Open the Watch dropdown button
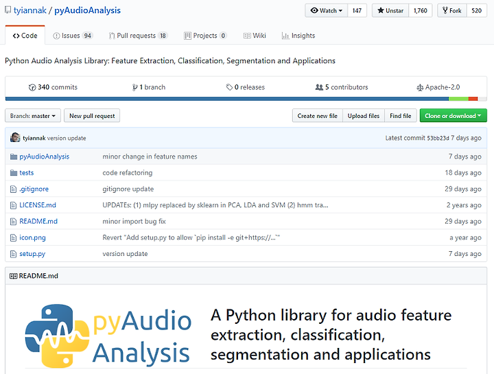 click(327, 11)
